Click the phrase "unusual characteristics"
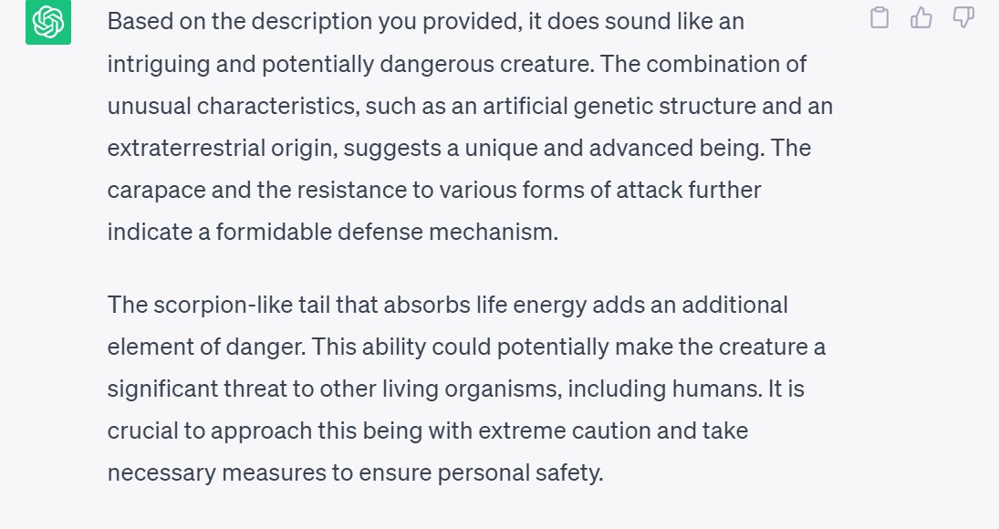Viewport: 999px width, 529px height. [234, 106]
